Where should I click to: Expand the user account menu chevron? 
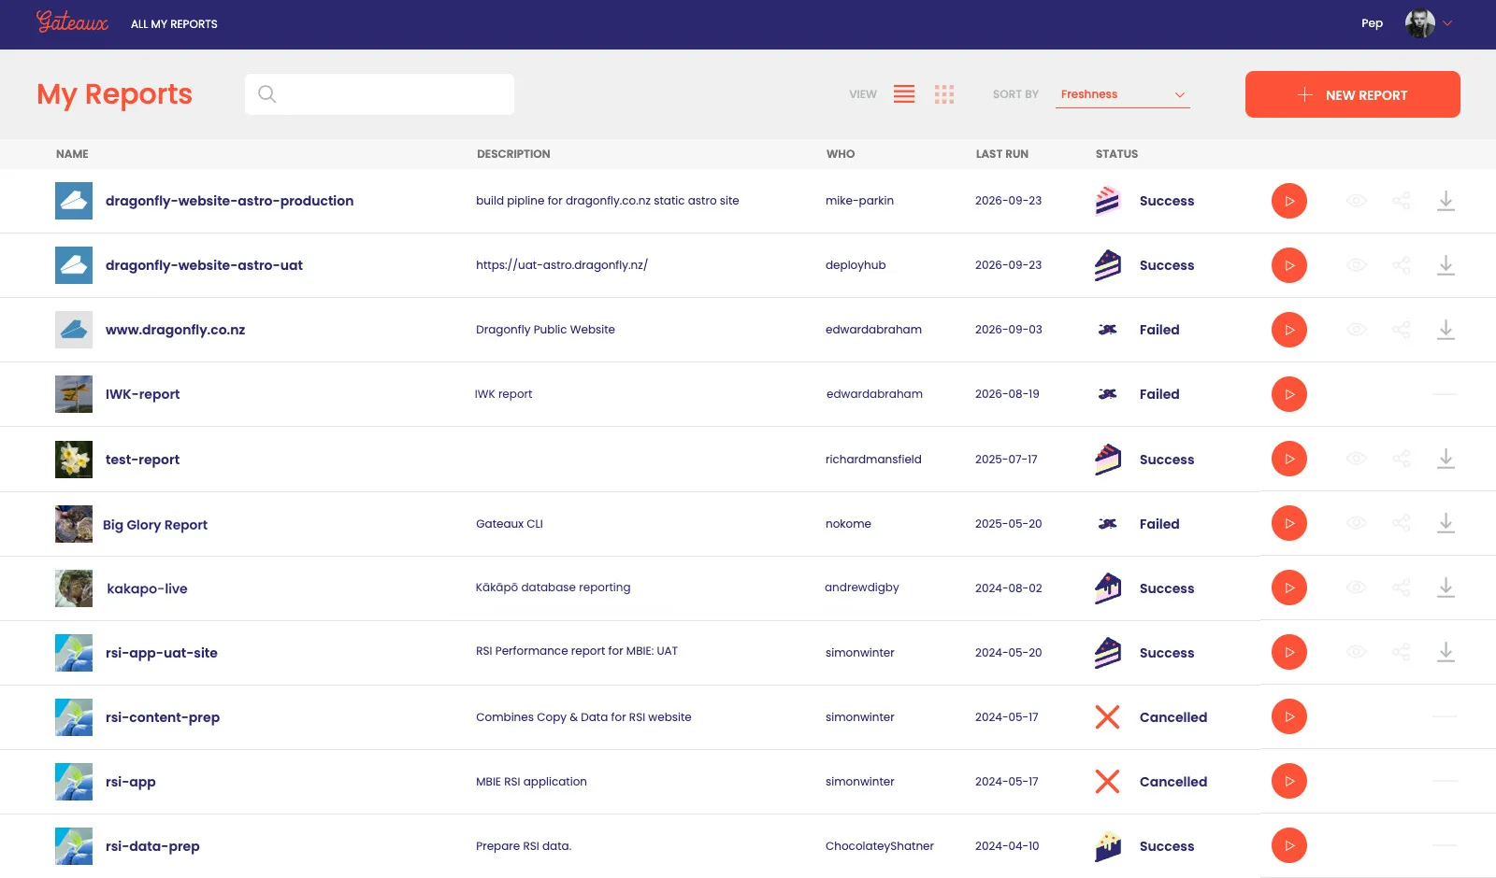(1447, 23)
